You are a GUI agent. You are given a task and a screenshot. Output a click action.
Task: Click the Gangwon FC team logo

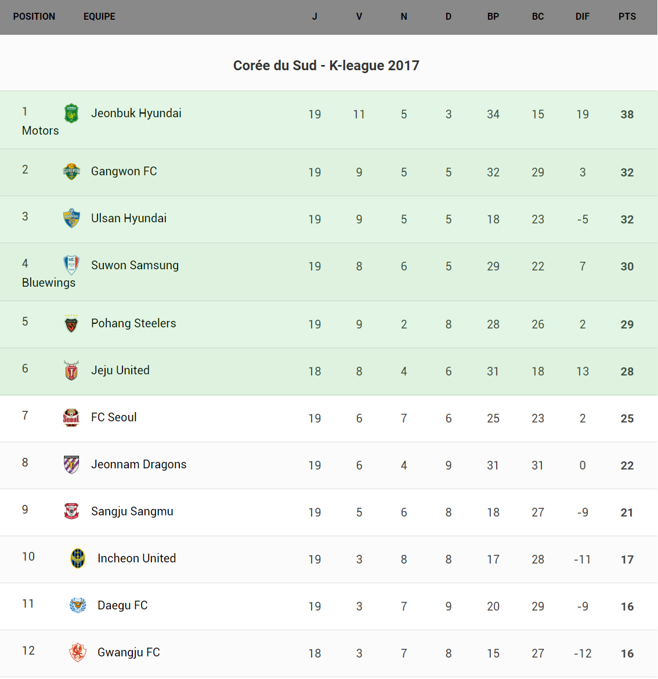pyautogui.click(x=71, y=172)
